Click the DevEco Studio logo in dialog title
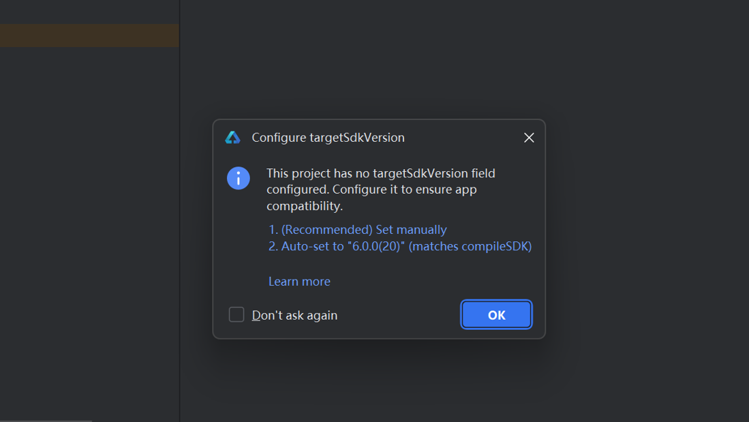The width and height of the screenshot is (749, 422). click(232, 138)
